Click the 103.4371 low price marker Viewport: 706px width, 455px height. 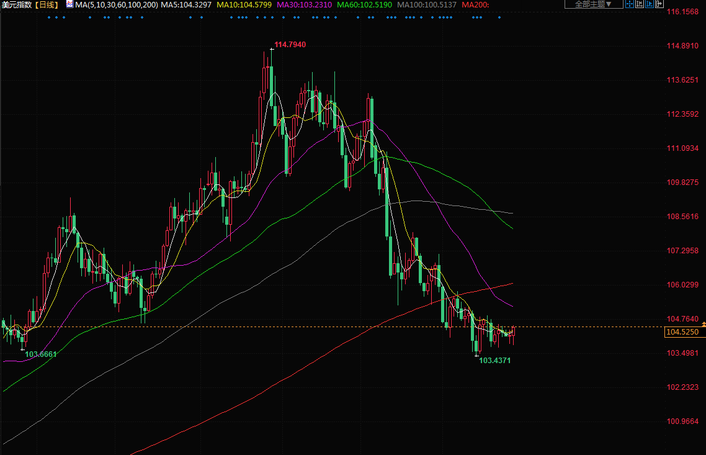point(494,361)
